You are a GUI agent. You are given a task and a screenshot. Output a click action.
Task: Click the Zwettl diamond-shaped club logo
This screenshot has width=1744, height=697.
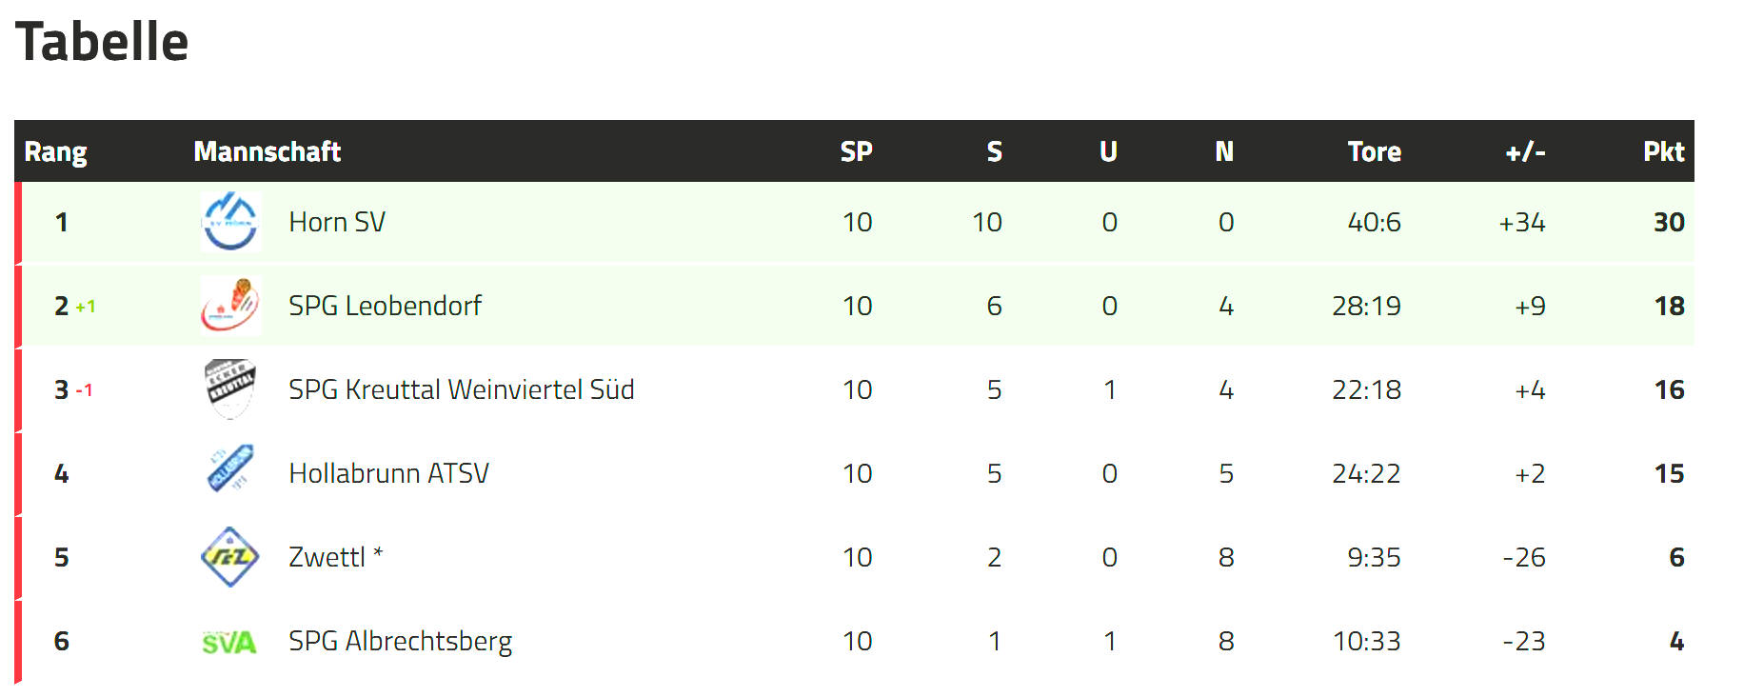click(230, 557)
